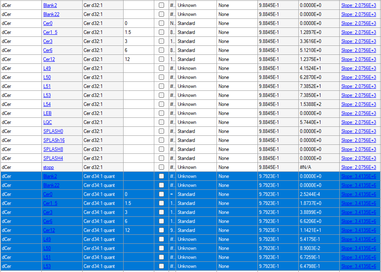The image size is (381, 272).
Task: Click the Slope 2.0756E+3 link in the SPLASH4 row
Action: 358,158
